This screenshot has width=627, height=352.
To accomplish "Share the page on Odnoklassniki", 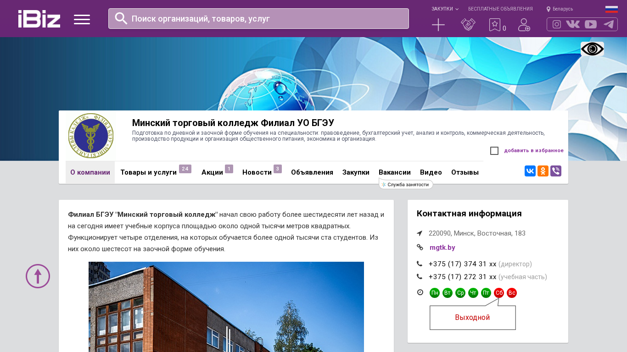I will coord(543,171).
